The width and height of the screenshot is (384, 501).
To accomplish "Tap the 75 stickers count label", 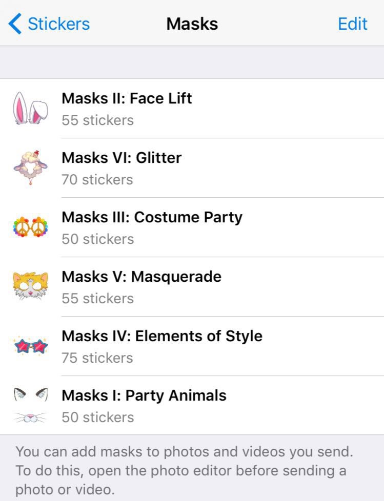I will 97,358.
